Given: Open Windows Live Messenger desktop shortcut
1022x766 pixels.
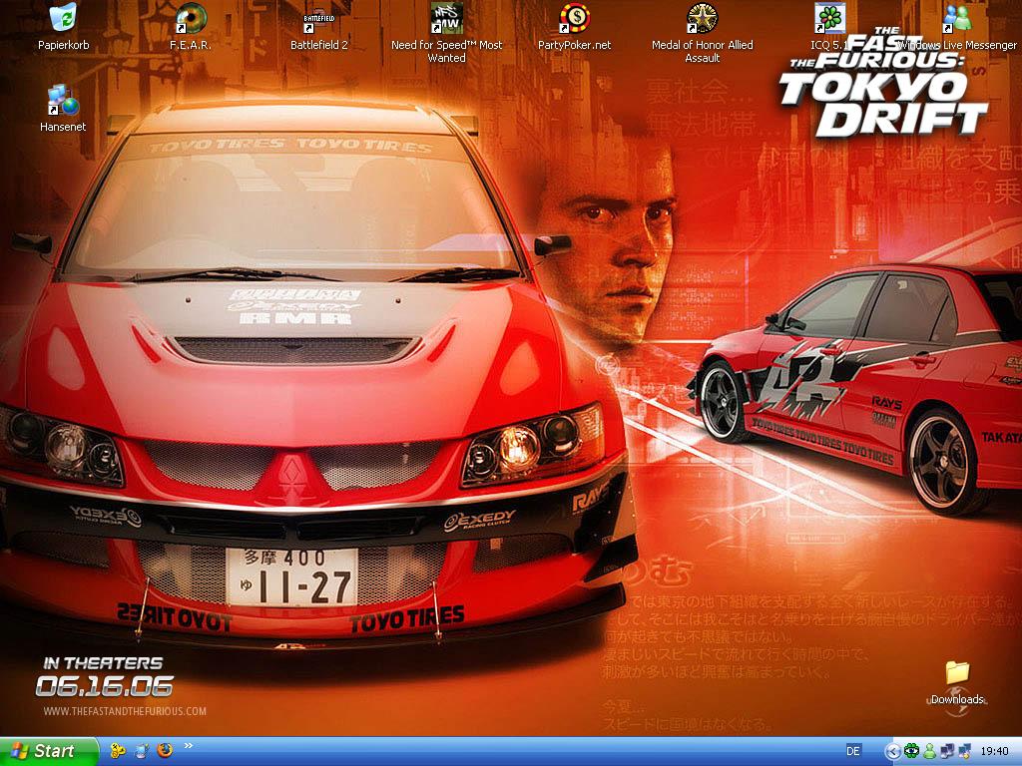Looking at the screenshot, I should pos(957,18).
